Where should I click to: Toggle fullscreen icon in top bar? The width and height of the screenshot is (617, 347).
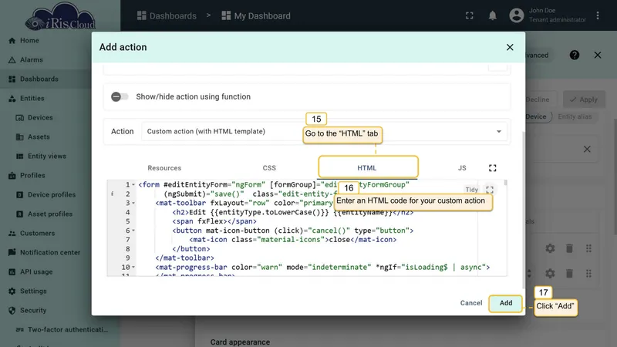coord(469,15)
